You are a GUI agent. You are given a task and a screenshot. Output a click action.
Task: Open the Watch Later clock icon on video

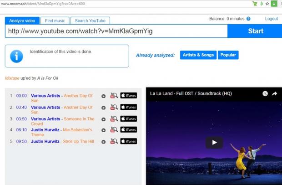[x=265, y=93]
